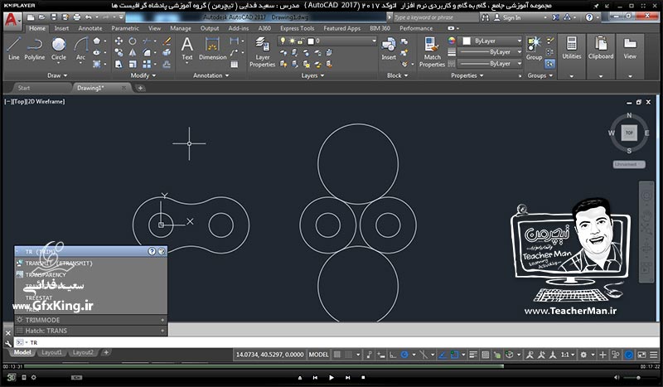Viewport: 663px width, 387px height.
Task: Activate the Move tool in Modify
Action: (119, 41)
